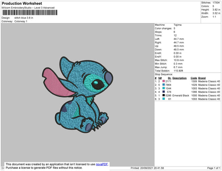Click the height value '3.82 in'
Image resolution: width=222 pixels, height=171 pixels.
pos(216,10)
